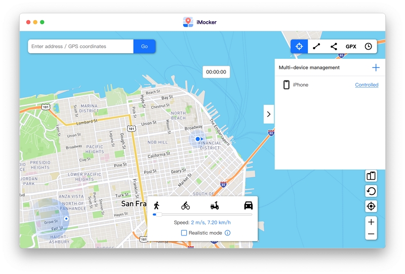Click the Realistic mode info icon

[227, 233]
